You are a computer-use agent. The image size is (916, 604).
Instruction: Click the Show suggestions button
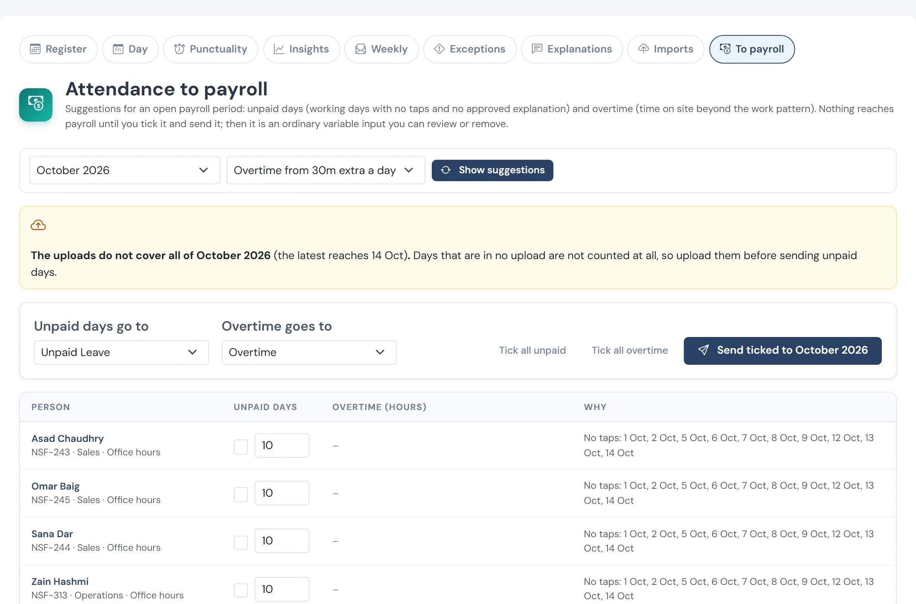coord(493,170)
